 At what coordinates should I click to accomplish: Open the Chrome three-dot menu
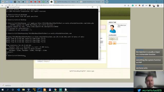(161, 6)
